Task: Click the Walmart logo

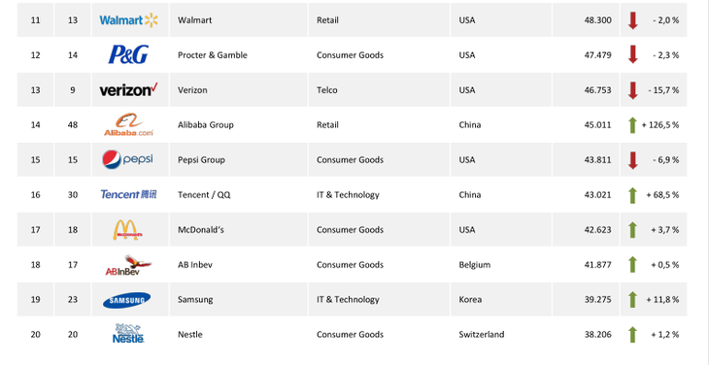Action: click(x=129, y=19)
